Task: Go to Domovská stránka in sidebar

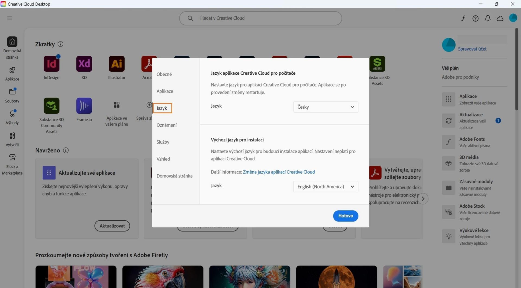Action: point(12,48)
